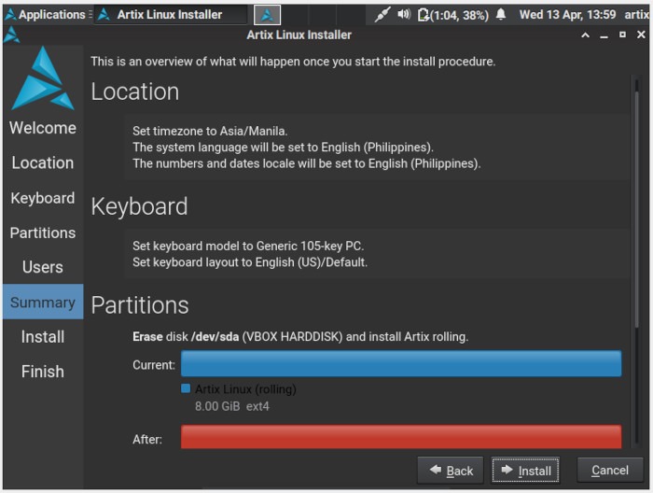Click the 'Current:' label
Image resolution: width=653 pixels, height=493 pixels.
tap(154, 365)
